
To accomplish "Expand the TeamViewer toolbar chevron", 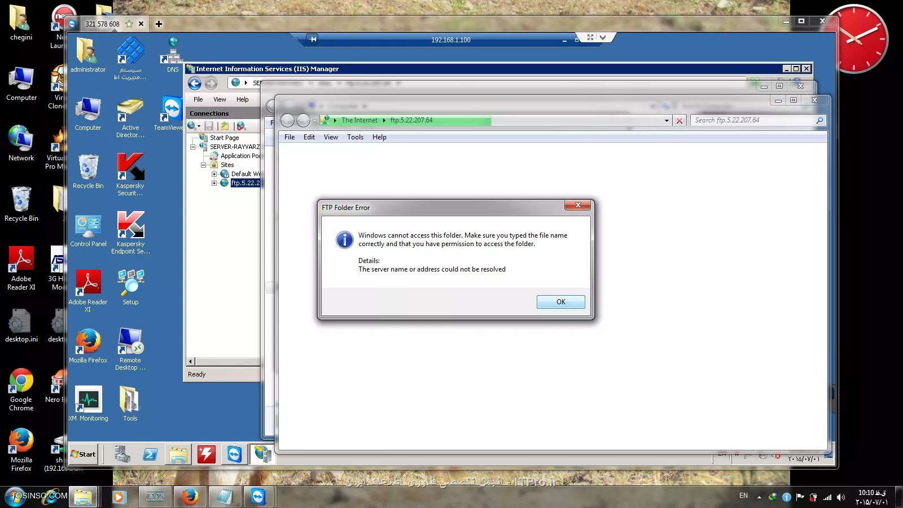I will click(603, 37).
